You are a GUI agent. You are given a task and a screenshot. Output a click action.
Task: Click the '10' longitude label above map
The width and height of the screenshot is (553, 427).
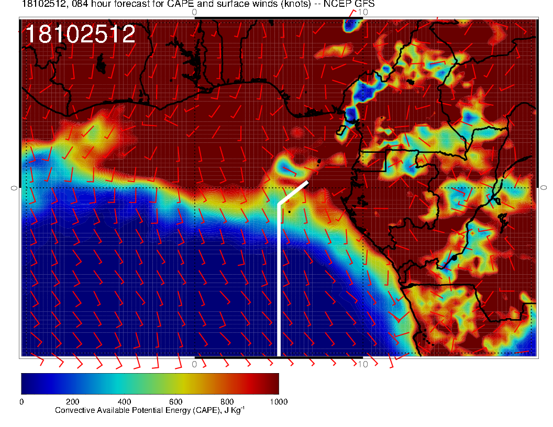pyautogui.click(x=362, y=12)
